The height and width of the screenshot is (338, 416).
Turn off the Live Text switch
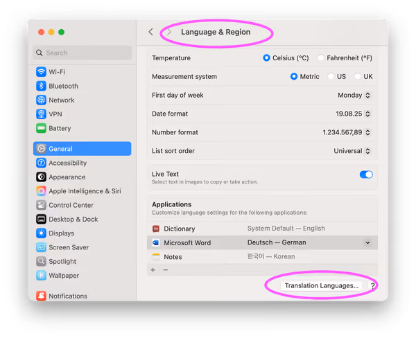(366, 175)
